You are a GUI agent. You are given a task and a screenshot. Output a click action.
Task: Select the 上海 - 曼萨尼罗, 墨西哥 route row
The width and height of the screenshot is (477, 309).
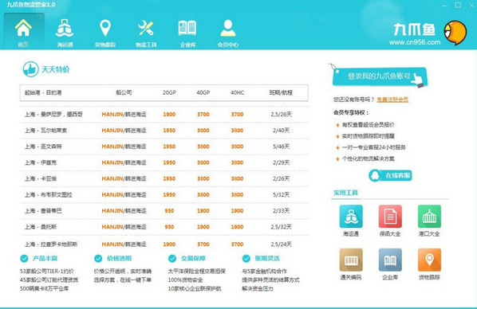[x=164, y=115]
